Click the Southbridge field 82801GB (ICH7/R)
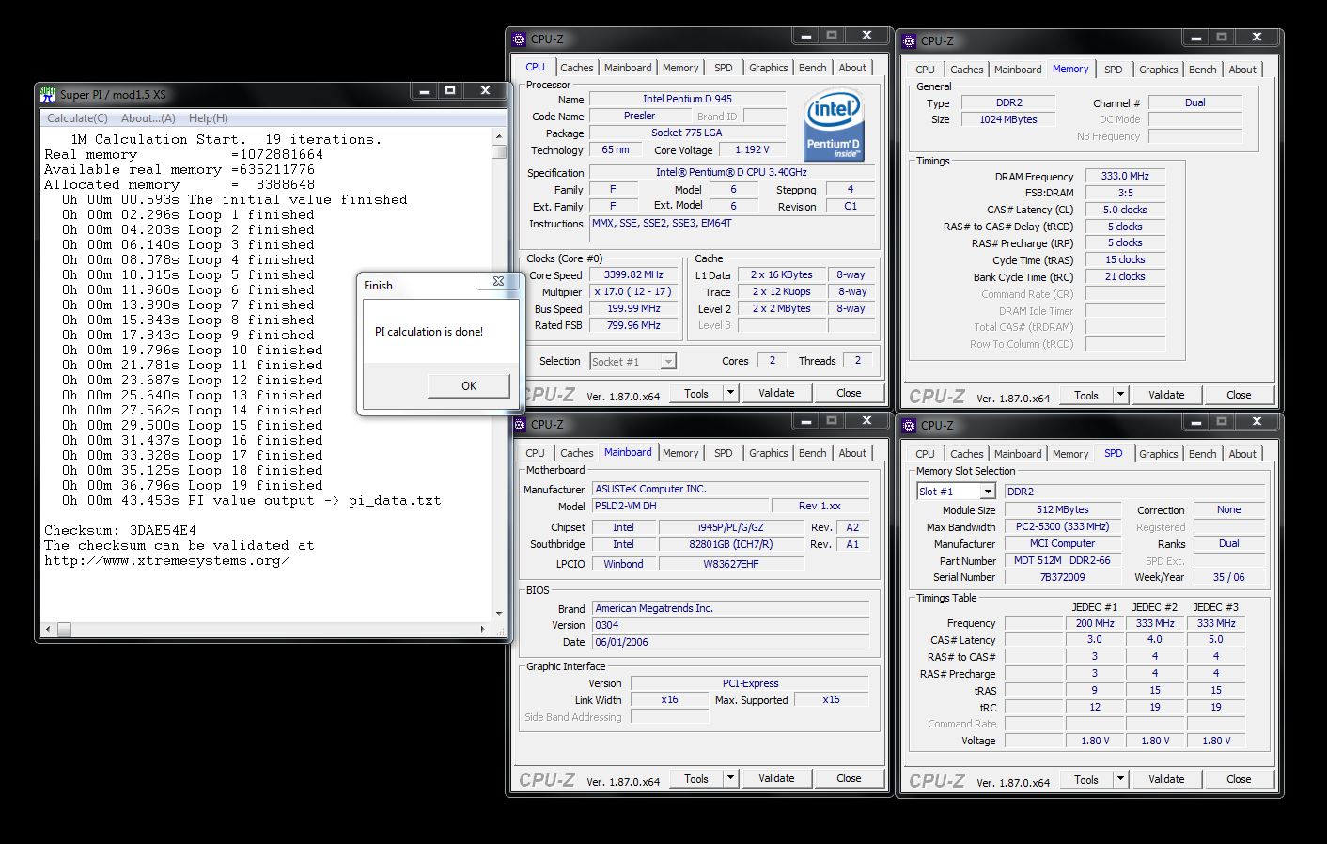 (731, 544)
